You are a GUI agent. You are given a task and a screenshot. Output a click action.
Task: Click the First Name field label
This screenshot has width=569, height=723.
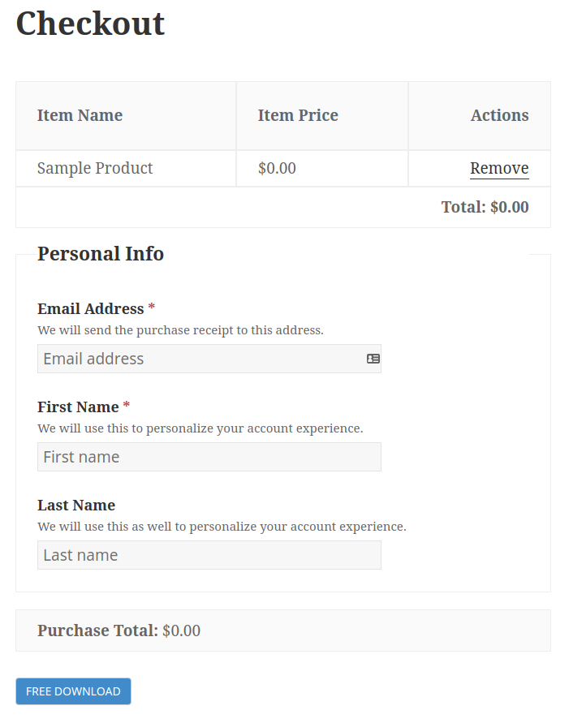click(78, 407)
